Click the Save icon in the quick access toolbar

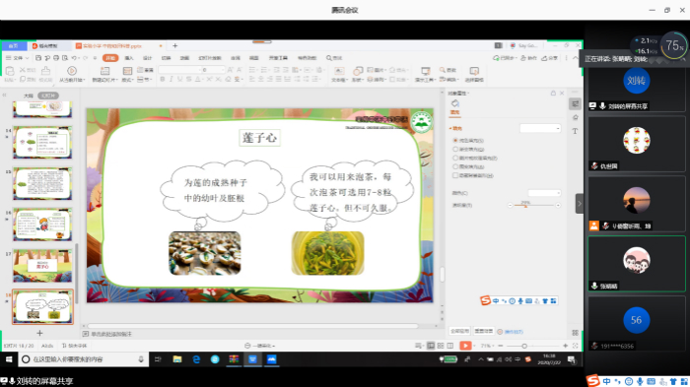(38, 58)
